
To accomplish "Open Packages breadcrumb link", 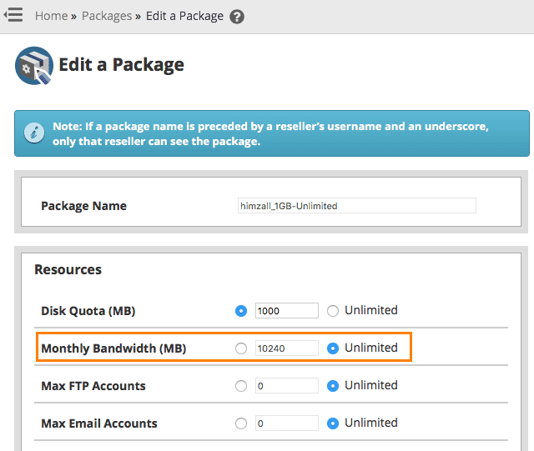I will 107,16.
